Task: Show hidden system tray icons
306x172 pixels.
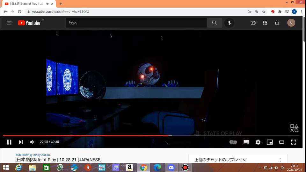Action: click(260, 168)
